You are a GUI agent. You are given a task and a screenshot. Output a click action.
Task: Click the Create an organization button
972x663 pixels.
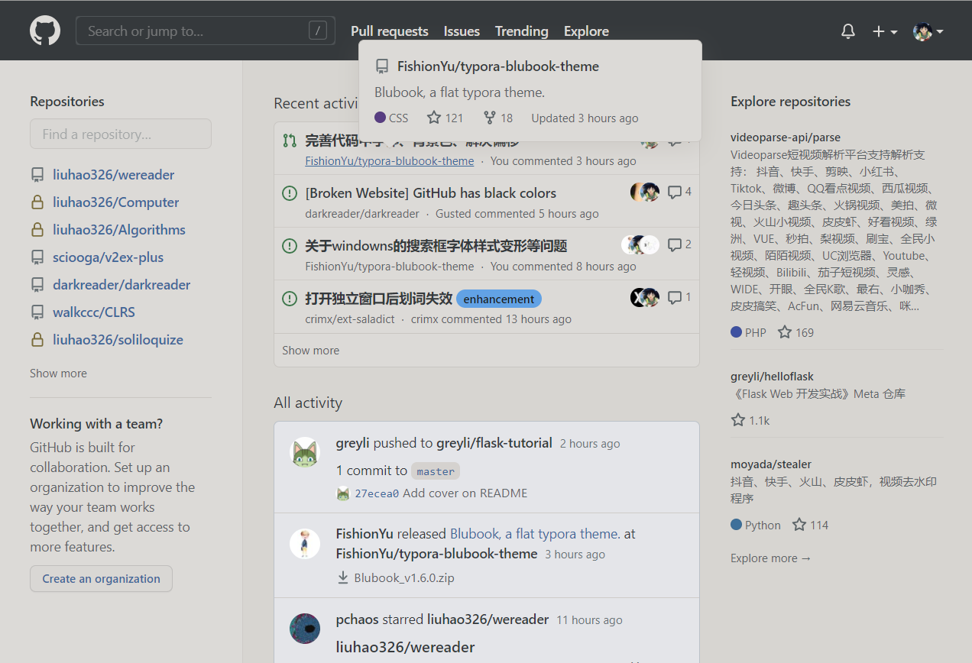click(x=100, y=578)
